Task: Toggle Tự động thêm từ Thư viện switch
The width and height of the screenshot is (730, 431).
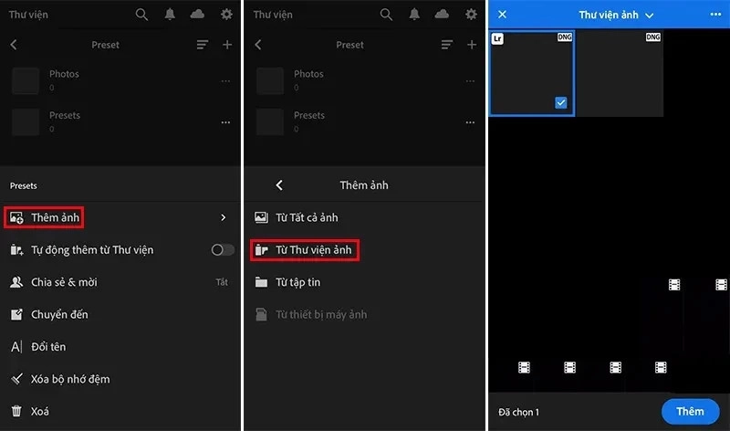Action: tap(222, 250)
